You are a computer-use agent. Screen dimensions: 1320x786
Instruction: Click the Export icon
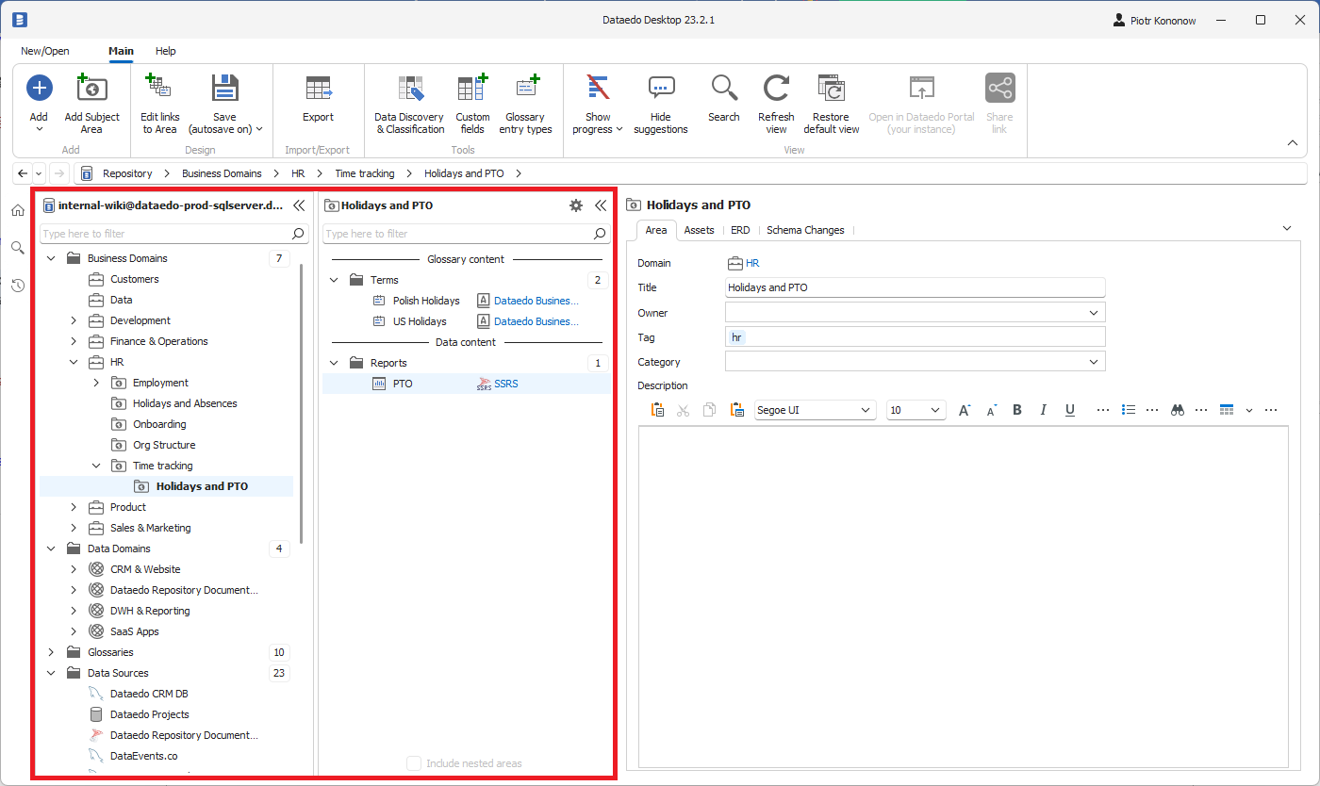pos(319,89)
